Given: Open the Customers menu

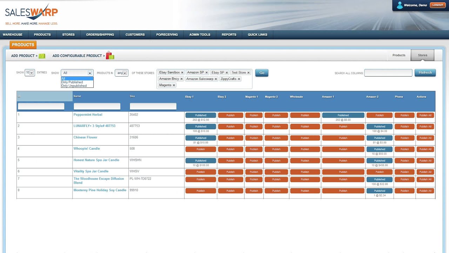Looking at the screenshot, I should click(x=135, y=35).
